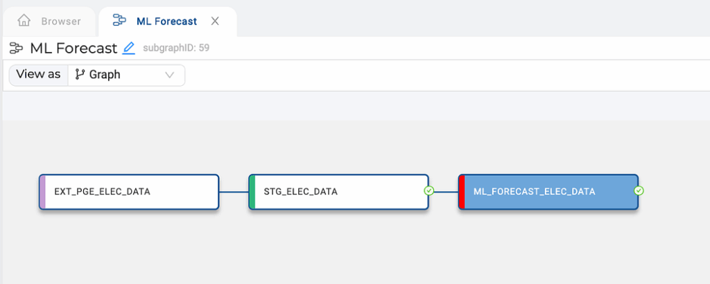Click the subgraph icon on ML Forecast tab
Screen dimensions: 710x284
pyautogui.click(x=119, y=20)
